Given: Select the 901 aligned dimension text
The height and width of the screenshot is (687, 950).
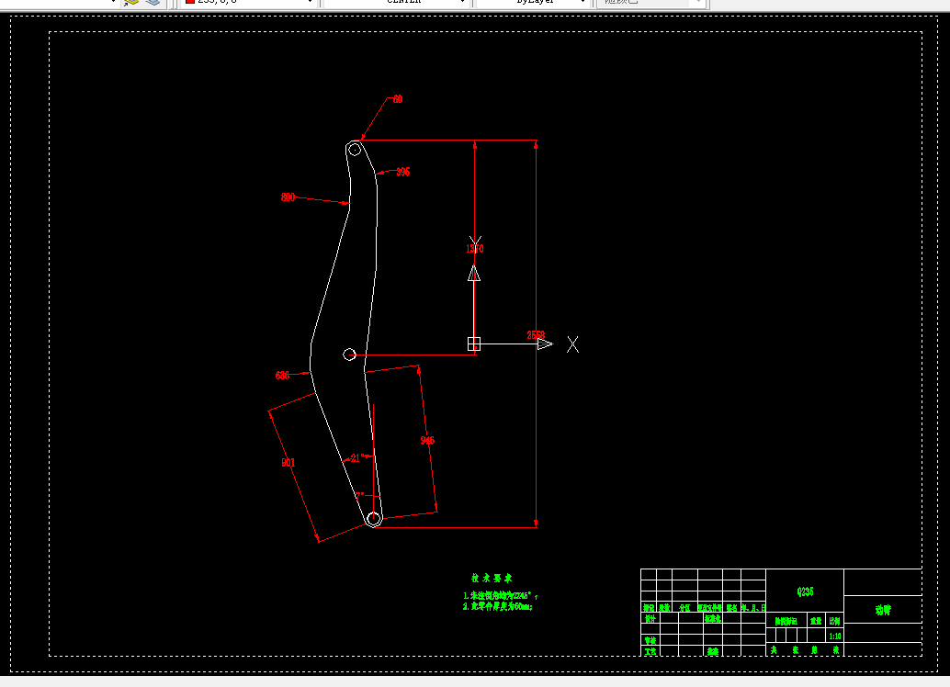Looking at the screenshot, I should point(288,463).
